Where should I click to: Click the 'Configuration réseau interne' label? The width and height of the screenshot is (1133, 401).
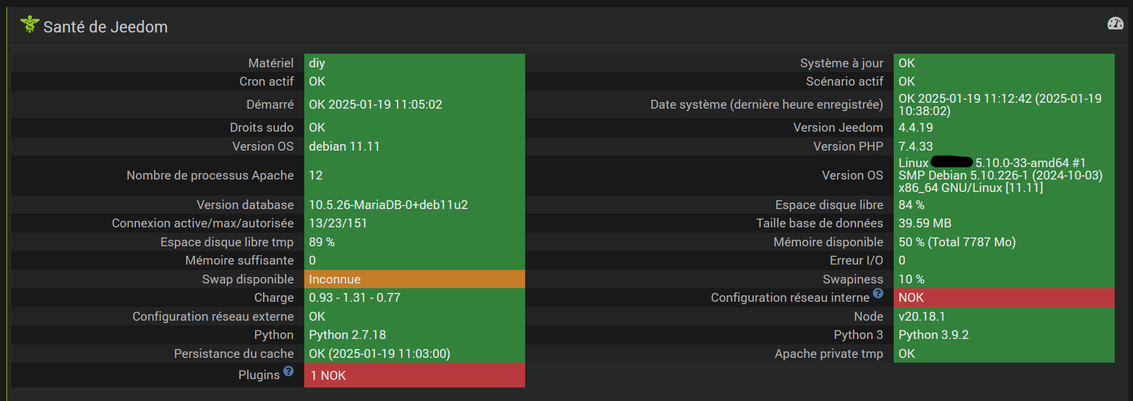pos(790,298)
